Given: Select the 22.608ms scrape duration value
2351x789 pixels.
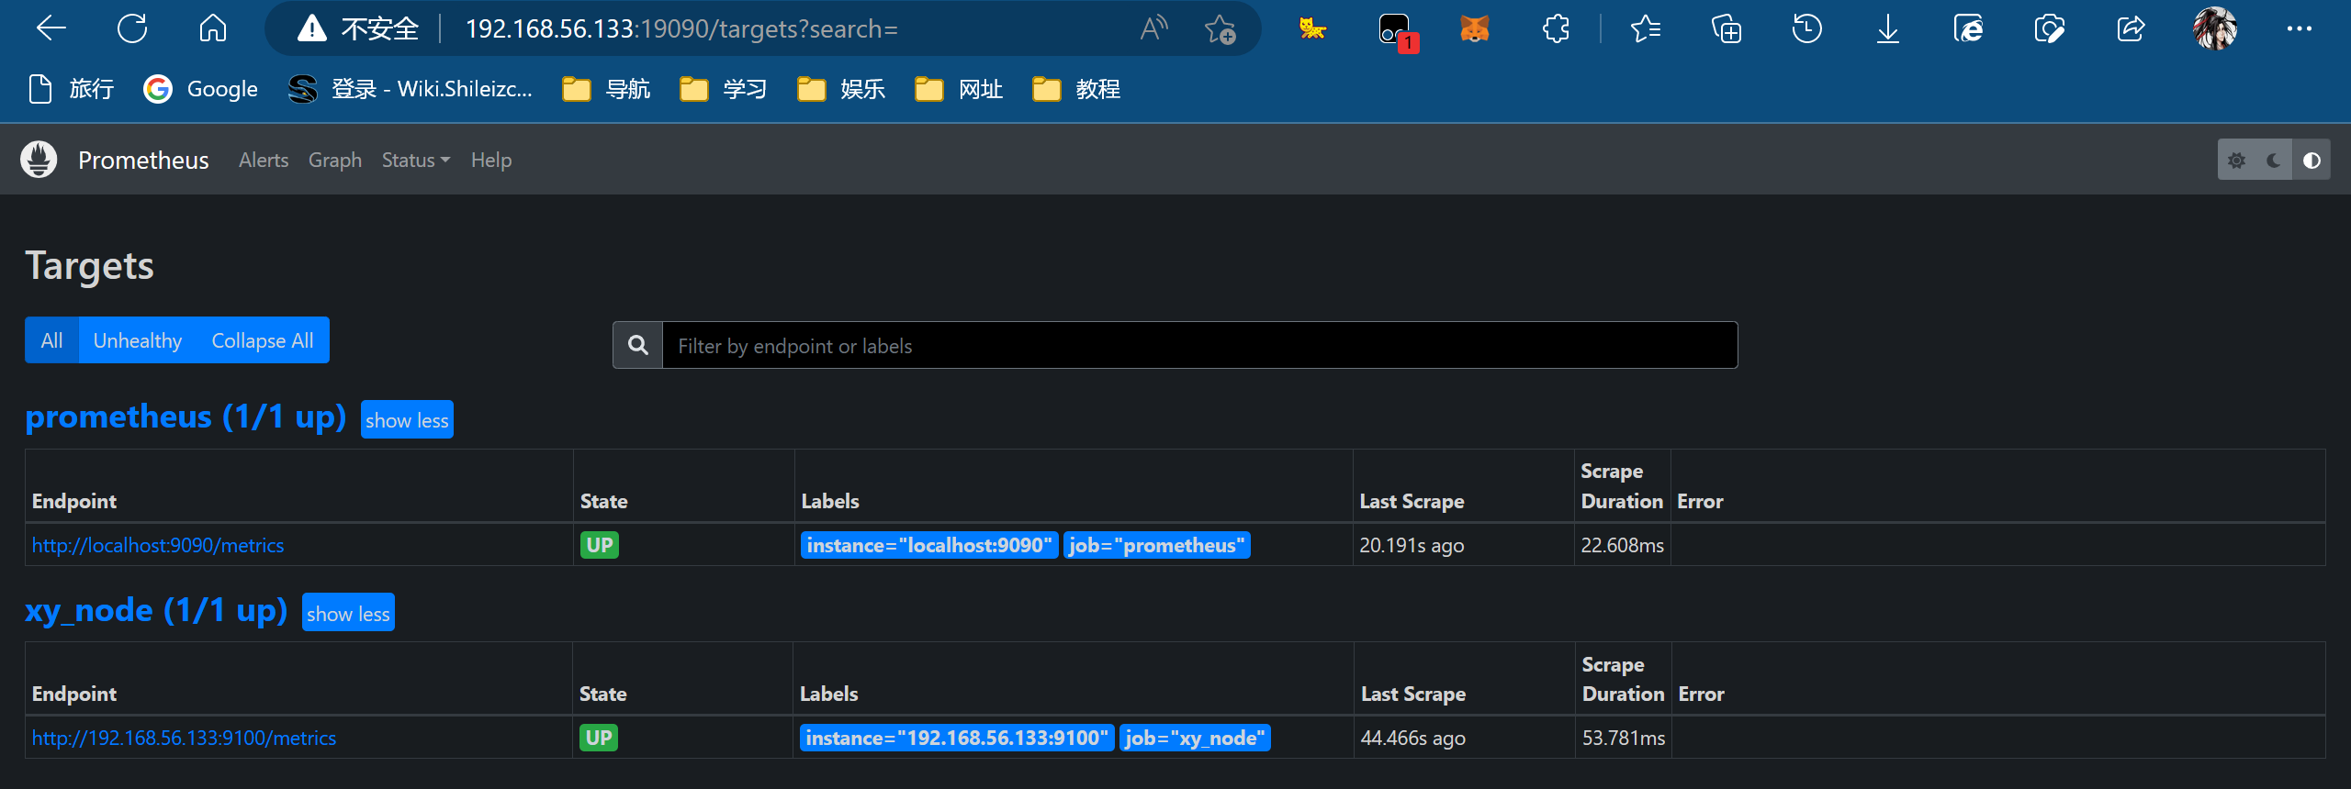Looking at the screenshot, I should pyautogui.click(x=1622, y=545).
